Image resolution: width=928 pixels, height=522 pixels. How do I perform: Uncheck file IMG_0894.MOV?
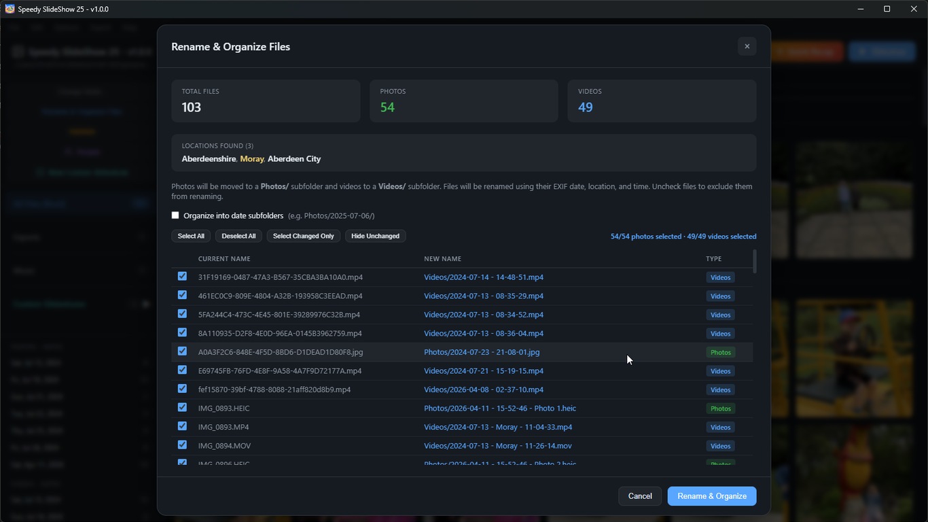click(x=182, y=445)
